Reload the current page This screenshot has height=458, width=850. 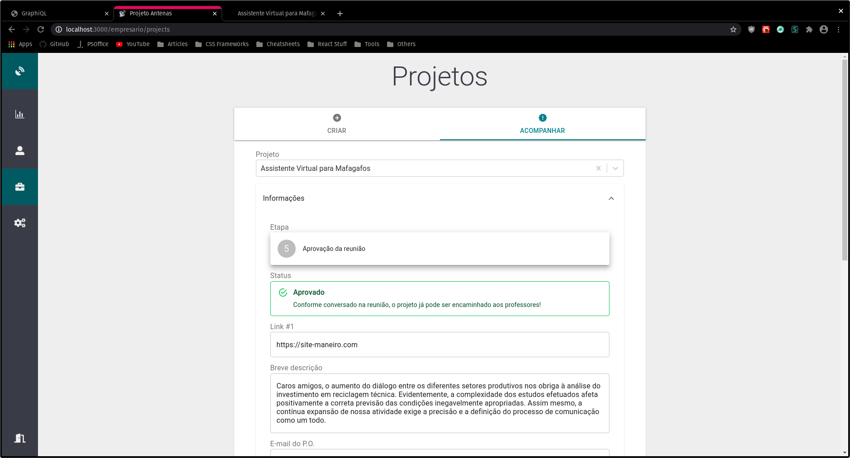point(41,29)
